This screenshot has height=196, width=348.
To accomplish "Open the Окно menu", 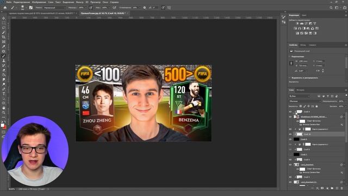I will pos(105,2).
